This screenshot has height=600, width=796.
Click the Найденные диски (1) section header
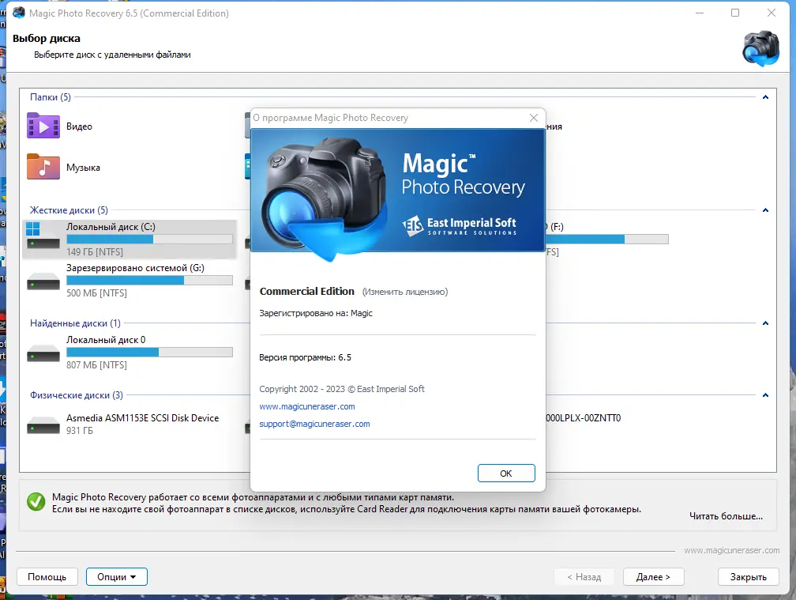tap(75, 323)
